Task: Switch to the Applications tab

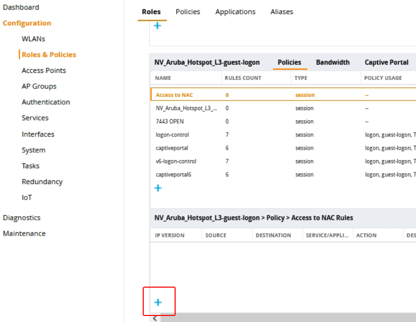Action: (x=235, y=12)
